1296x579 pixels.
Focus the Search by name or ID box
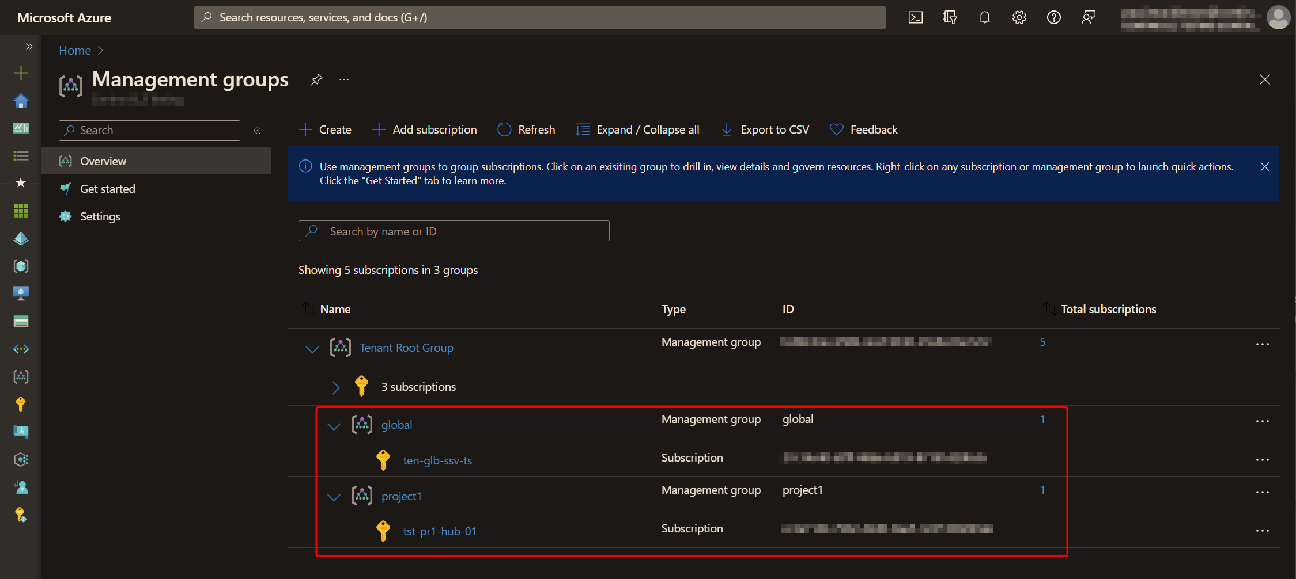(454, 231)
